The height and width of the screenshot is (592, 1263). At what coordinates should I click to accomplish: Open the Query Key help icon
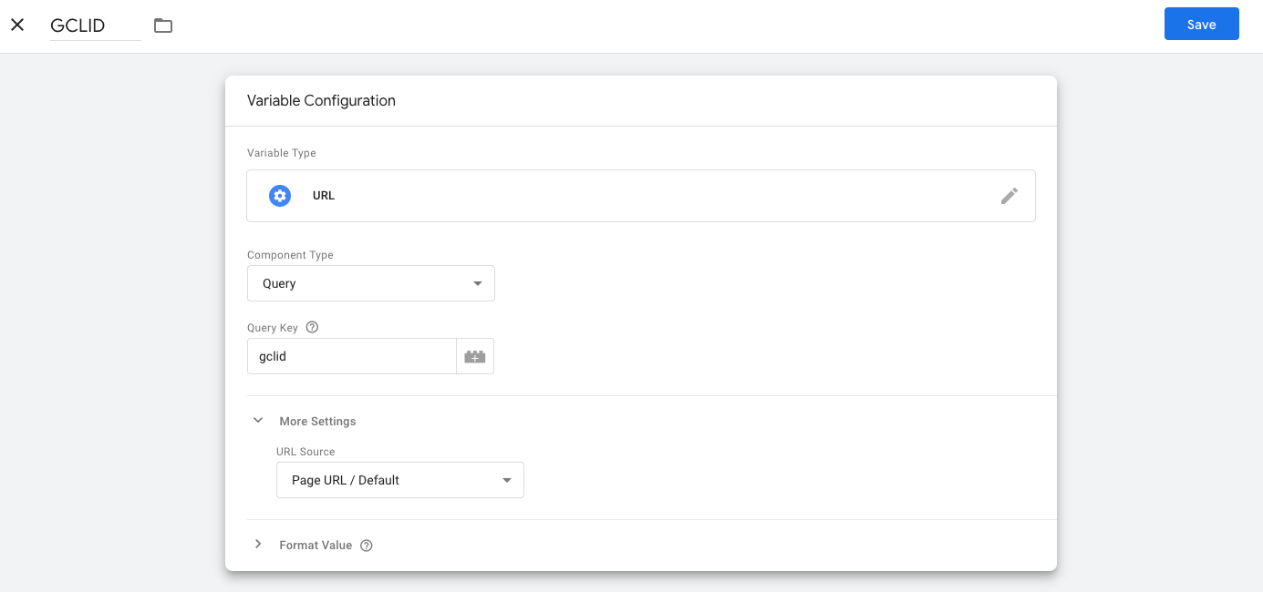(x=312, y=328)
